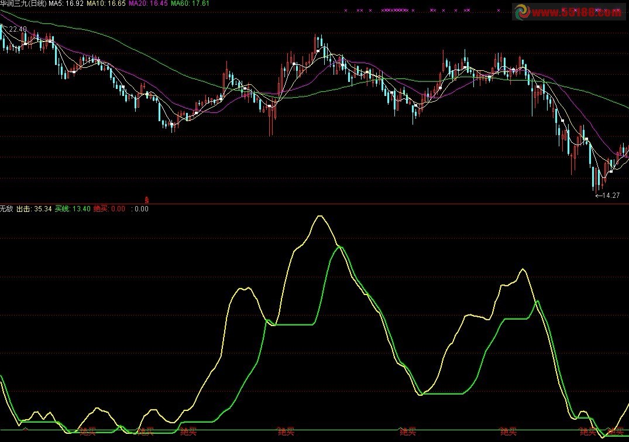Click the cluster of magenta x markers at top

click(395, 11)
